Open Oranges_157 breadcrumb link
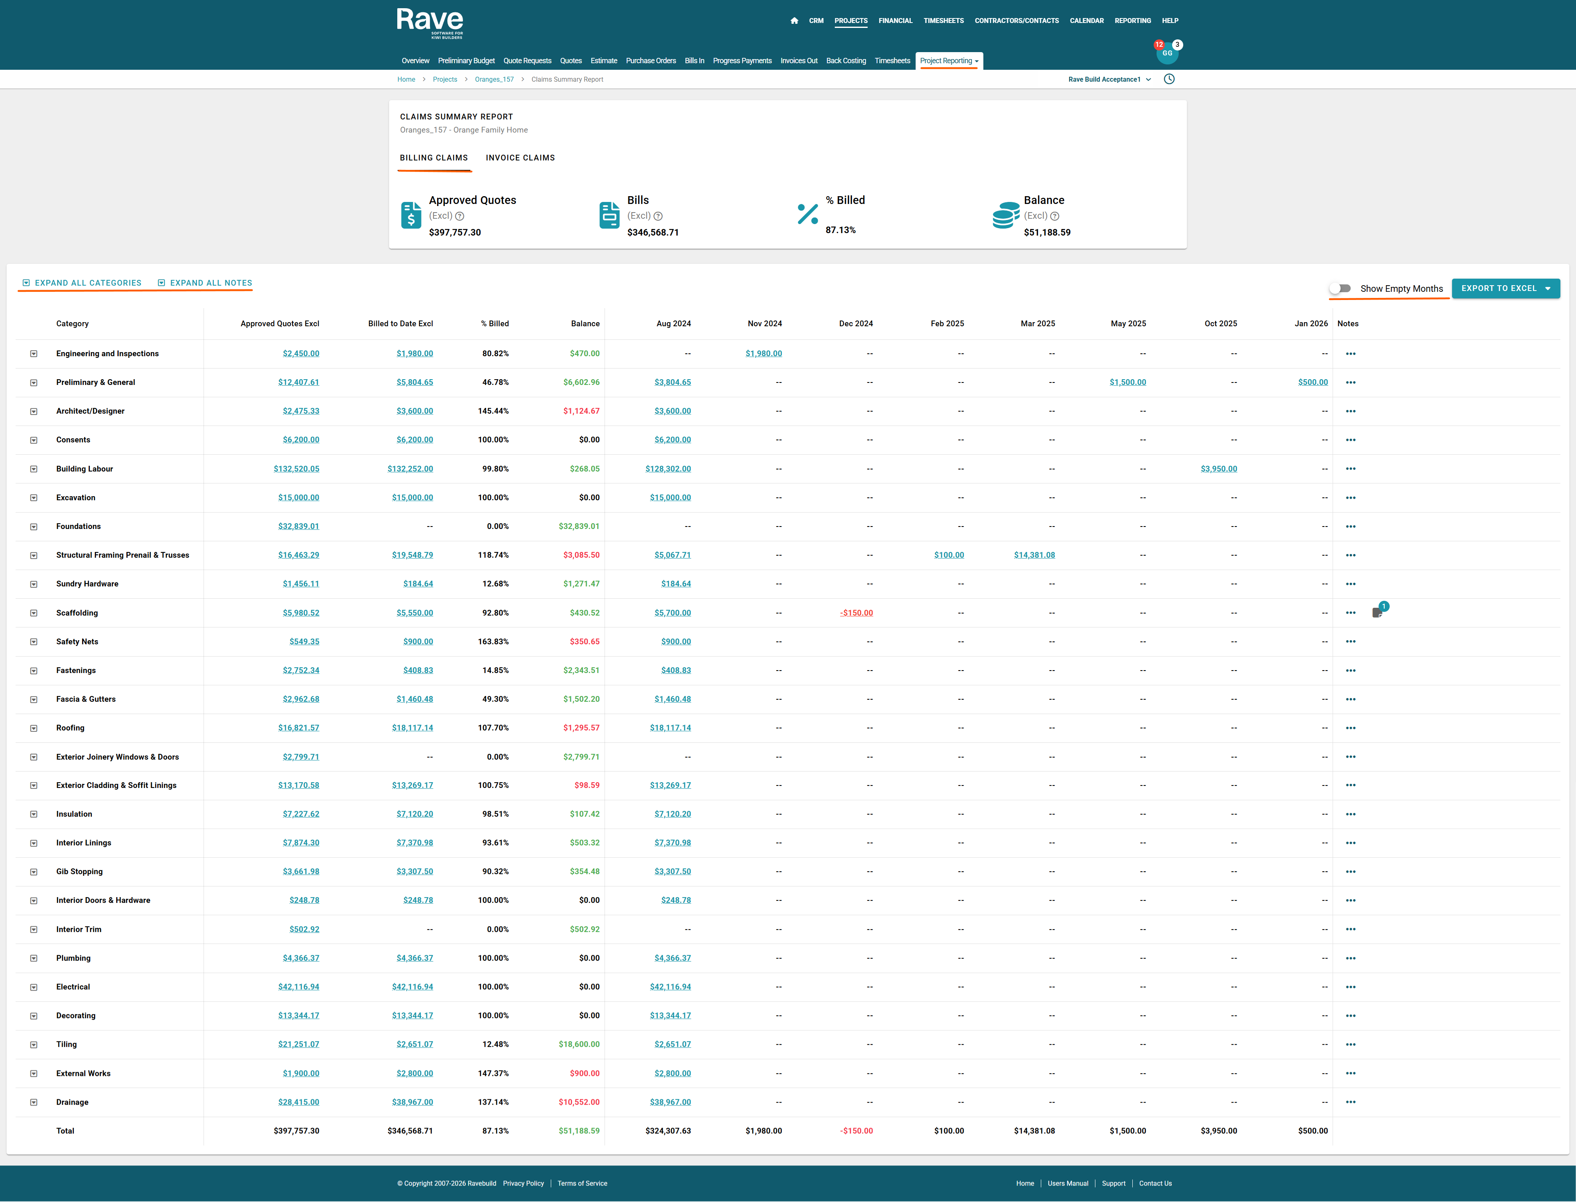Image resolution: width=1576 pixels, height=1202 pixels. 494,80
